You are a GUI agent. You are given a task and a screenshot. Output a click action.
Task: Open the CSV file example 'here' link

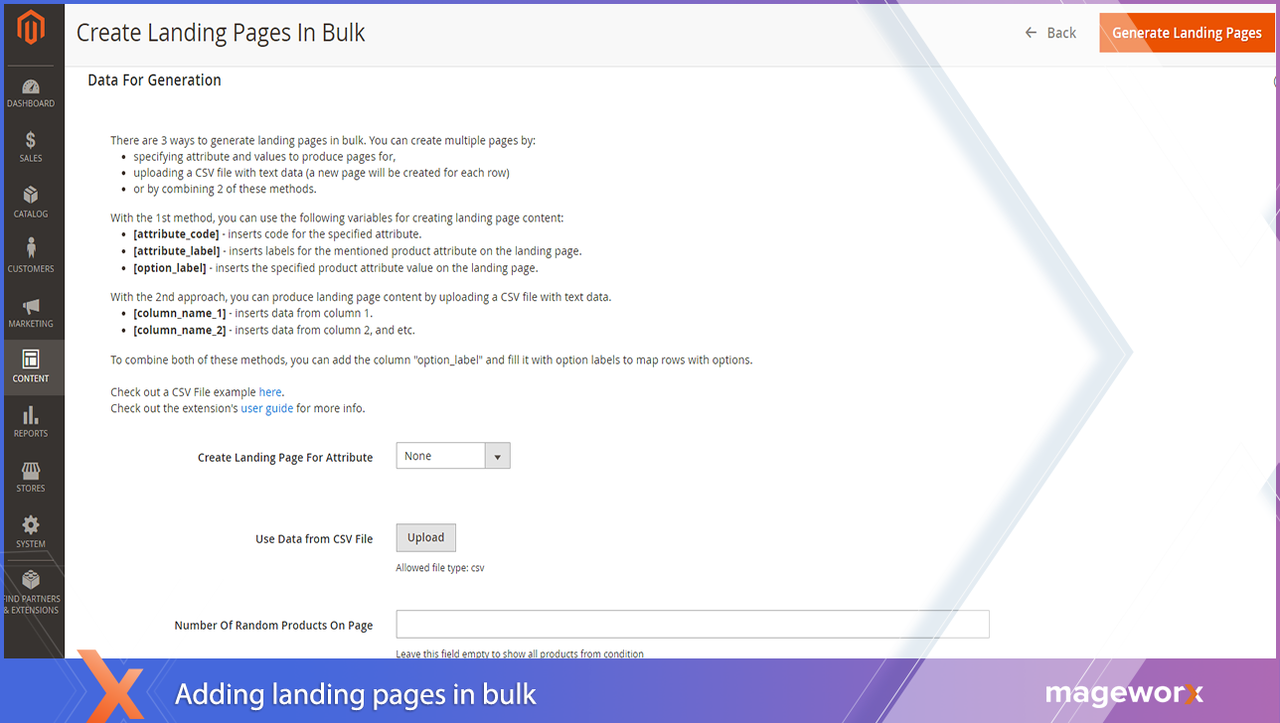click(x=270, y=392)
